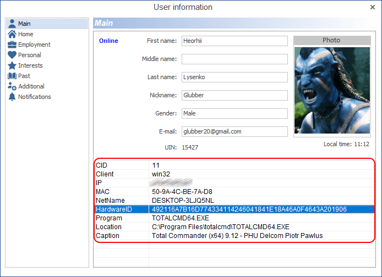The height and width of the screenshot is (277, 382).
Task: Click the Notifications bell icon
Action: click(x=12, y=97)
